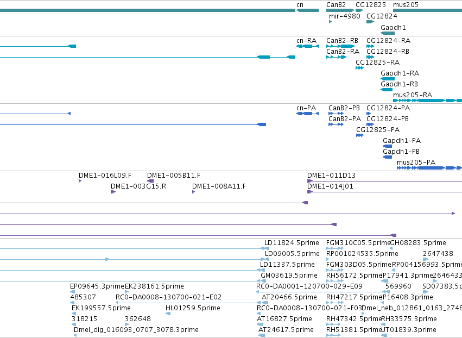Select the CanB2-RA transcript
This screenshot has height=338, width=462.
[x=336, y=57]
